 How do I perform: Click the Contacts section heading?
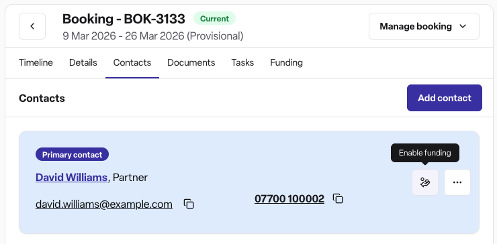tap(42, 98)
